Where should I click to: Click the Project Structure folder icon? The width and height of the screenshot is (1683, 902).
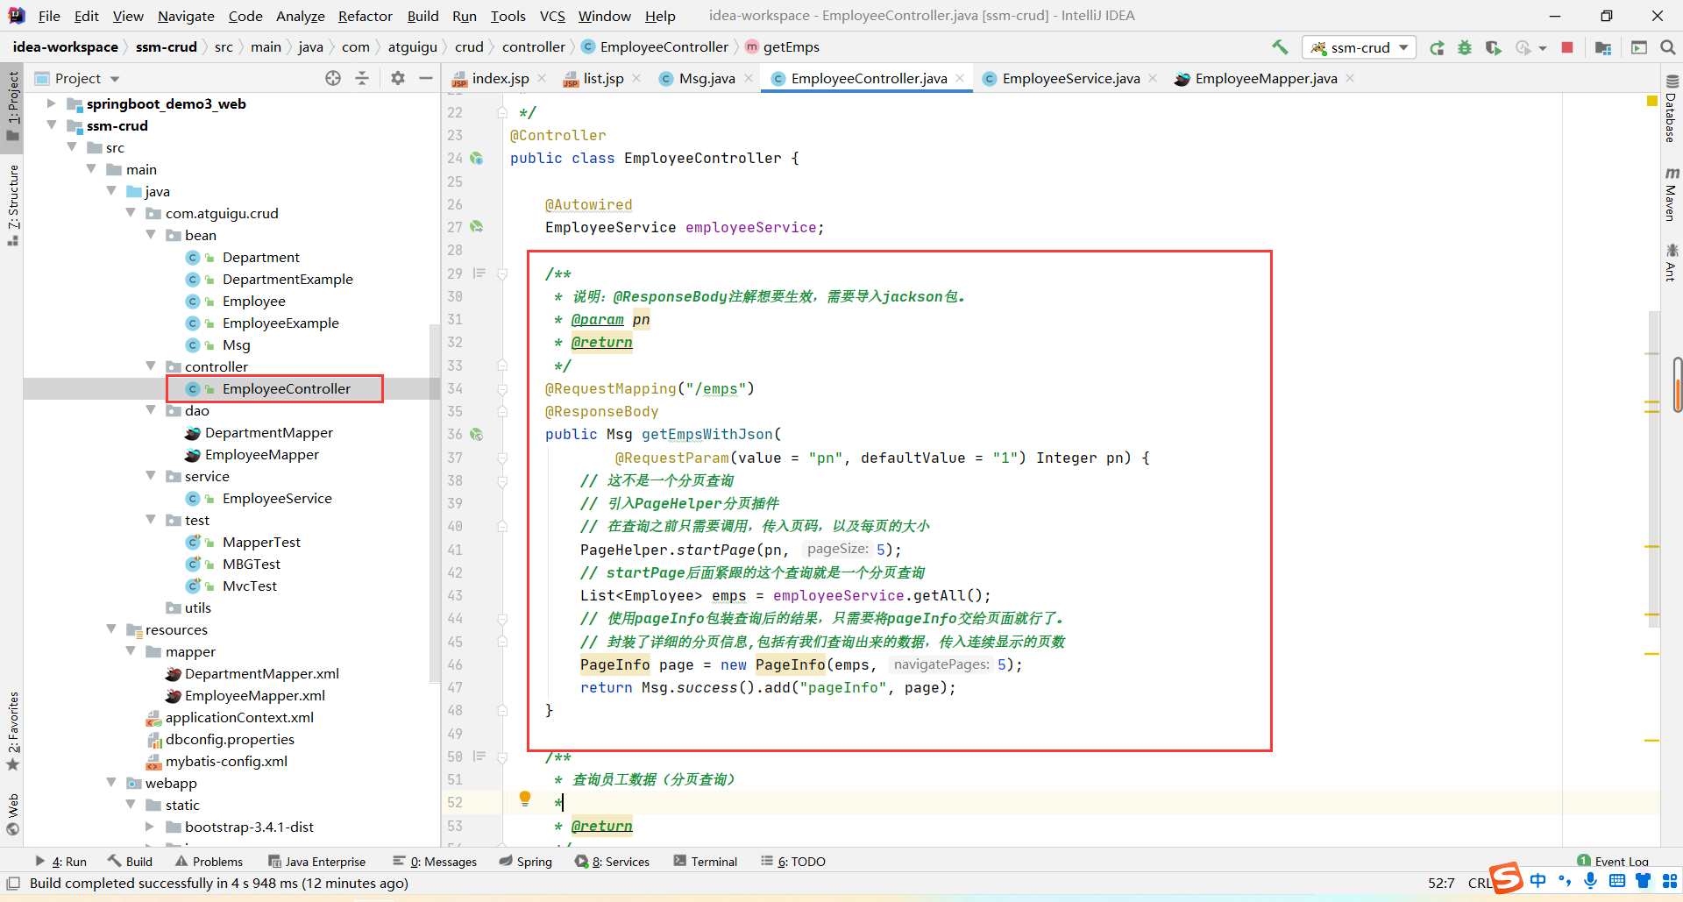1603,47
